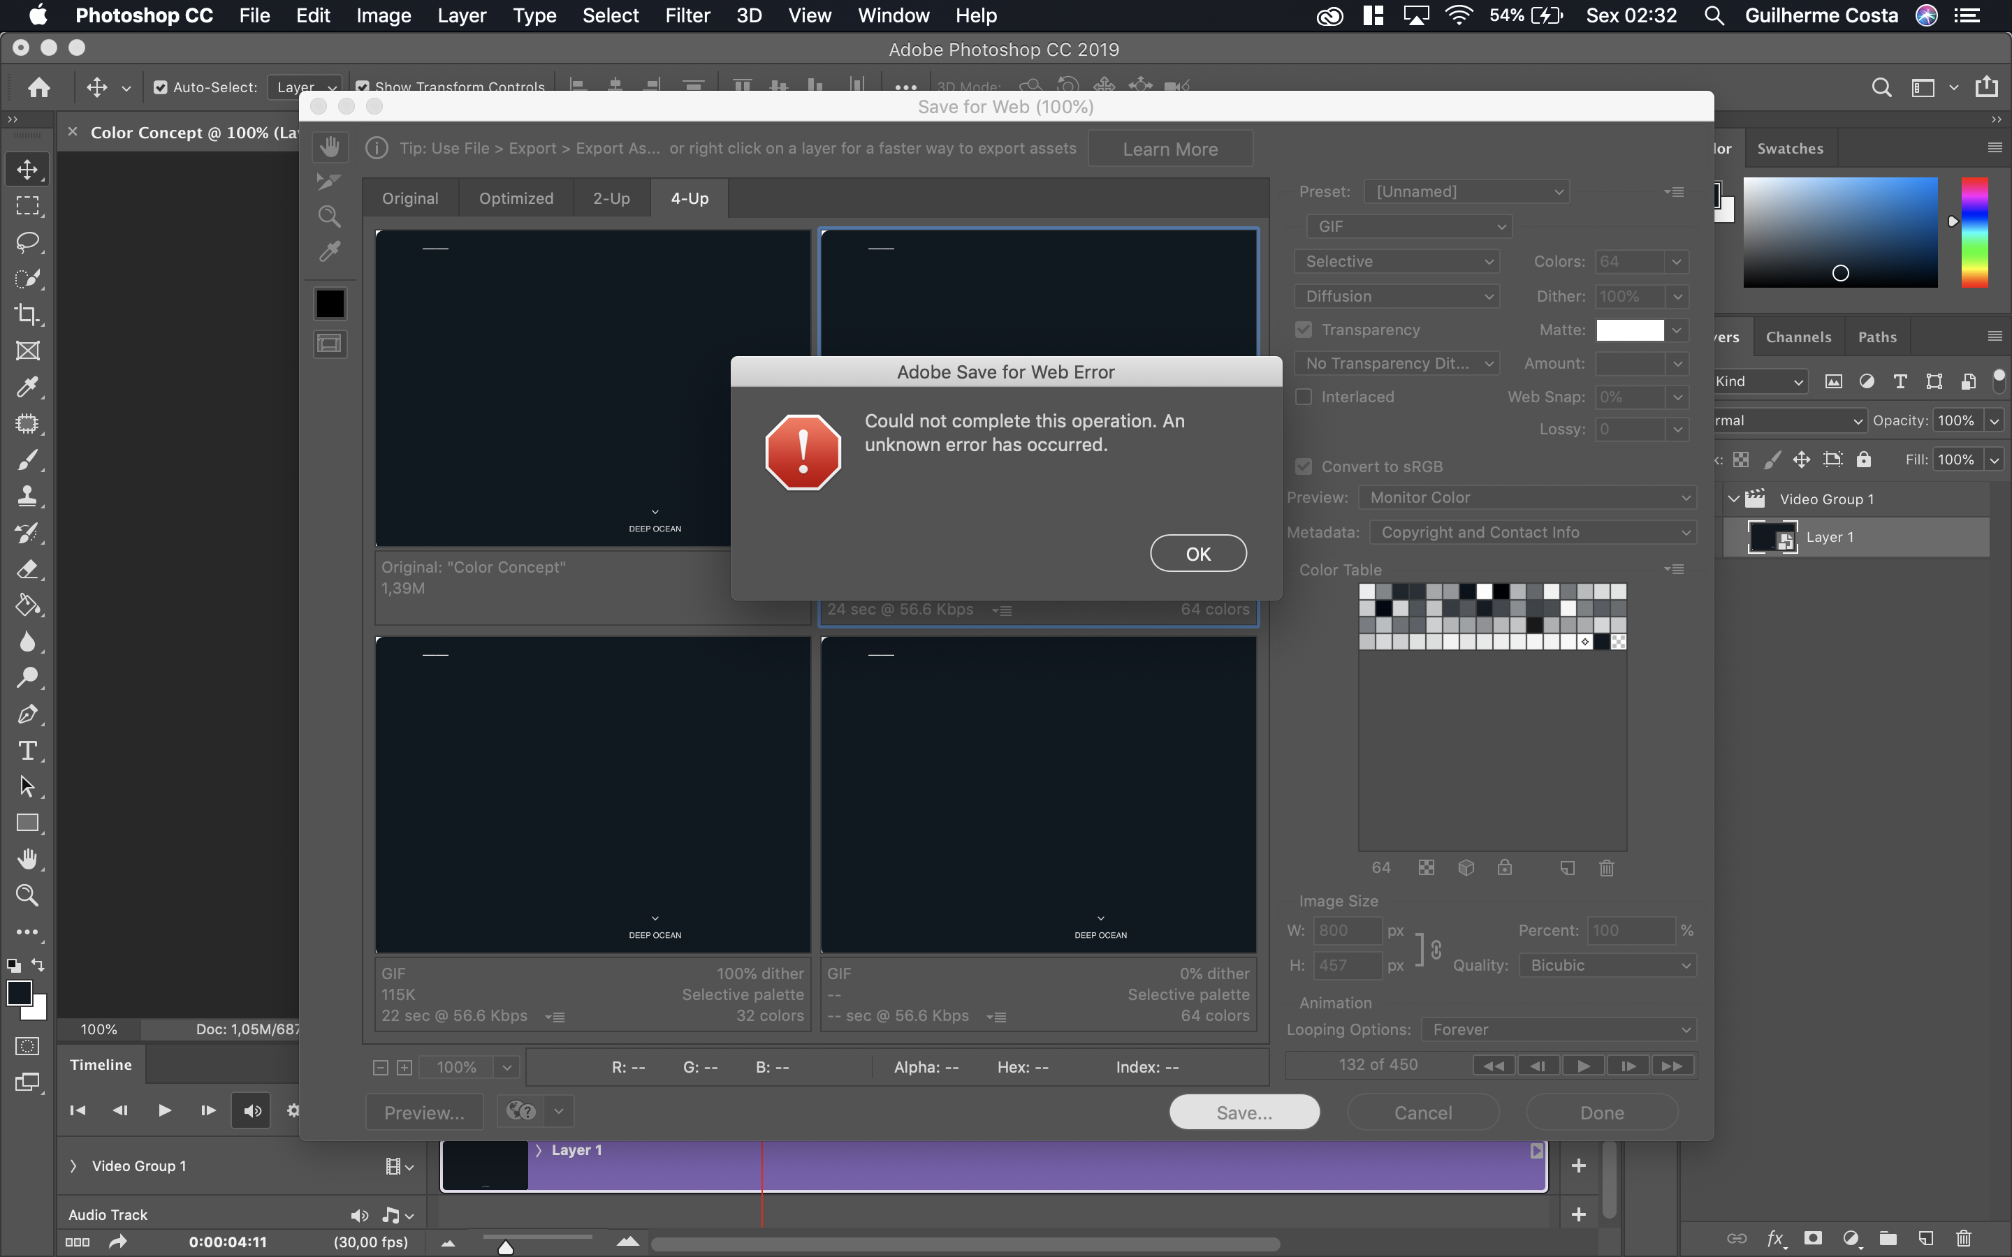This screenshot has width=2012, height=1257.
Task: Toggle Convert to sRGB checkbox
Action: [1304, 466]
